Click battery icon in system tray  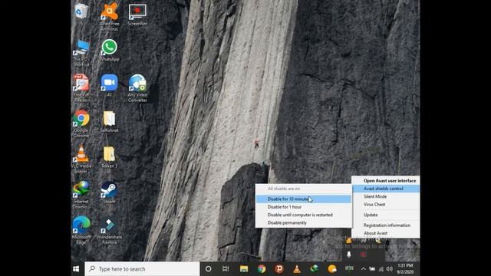point(372,269)
